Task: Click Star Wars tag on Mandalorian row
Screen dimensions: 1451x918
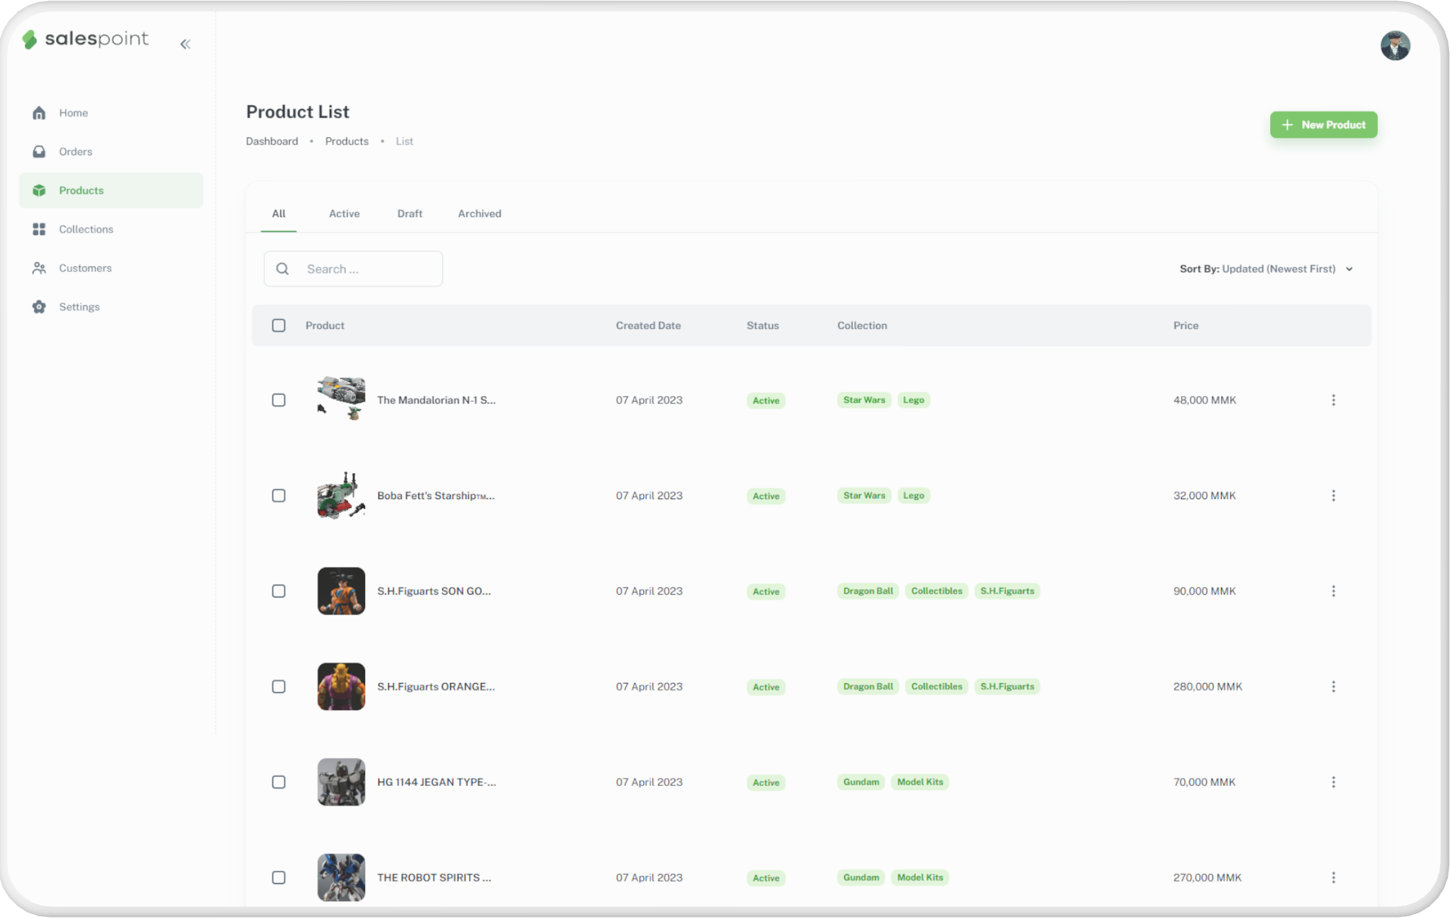Action: click(x=864, y=400)
